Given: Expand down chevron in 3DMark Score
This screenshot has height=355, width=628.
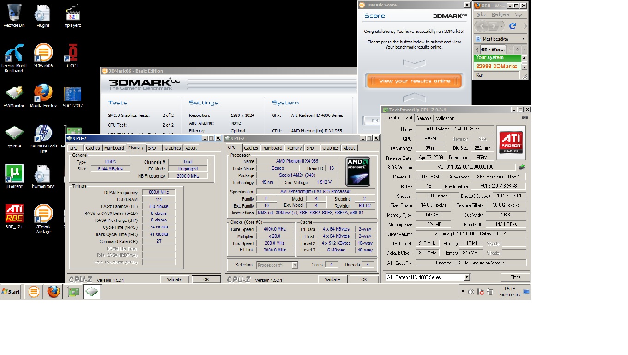Looking at the screenshot, I should coord(414,63).
